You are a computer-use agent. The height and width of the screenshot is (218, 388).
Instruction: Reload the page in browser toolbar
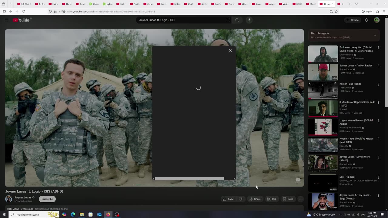pyautogui.click(x=23, y=12)
